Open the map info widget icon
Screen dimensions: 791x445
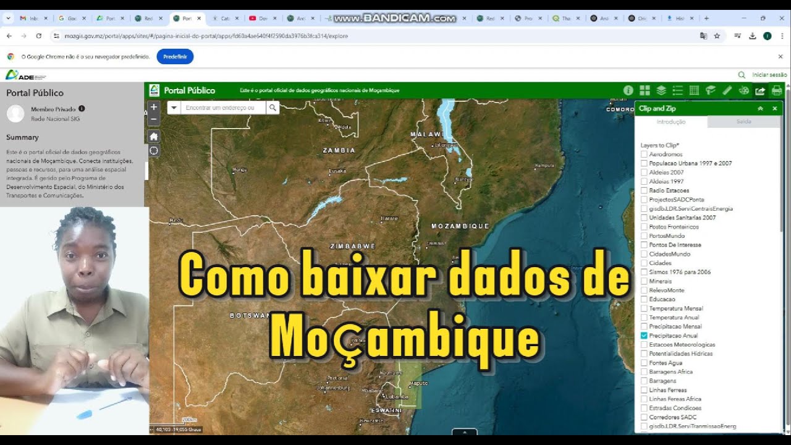628,90
